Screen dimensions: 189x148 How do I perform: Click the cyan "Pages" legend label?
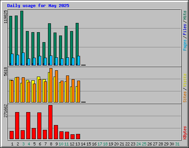click(x=185, y=45)
